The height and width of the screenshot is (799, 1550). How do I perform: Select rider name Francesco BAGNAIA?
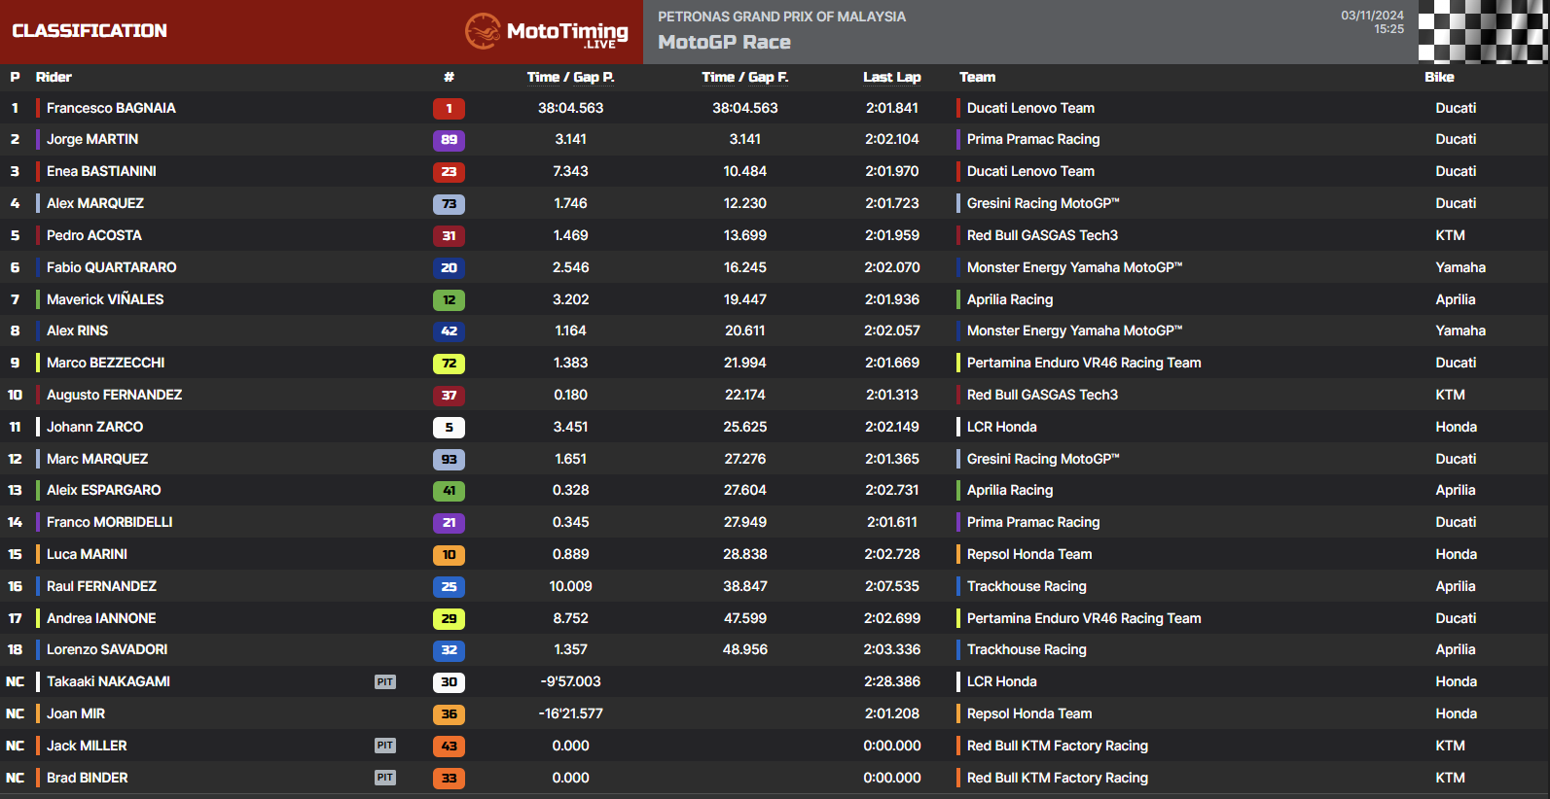pos(111,108)
